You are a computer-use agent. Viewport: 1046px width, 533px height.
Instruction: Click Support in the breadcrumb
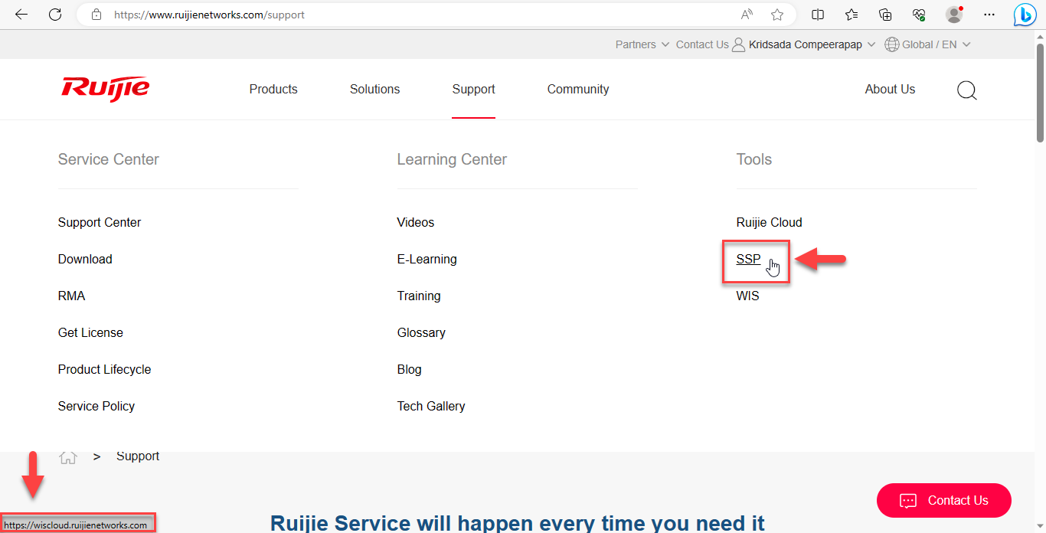point(138,456)
